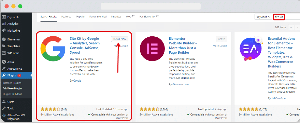
Task: Open Installed Plugins submenu item
Action: tap(12, 83)
